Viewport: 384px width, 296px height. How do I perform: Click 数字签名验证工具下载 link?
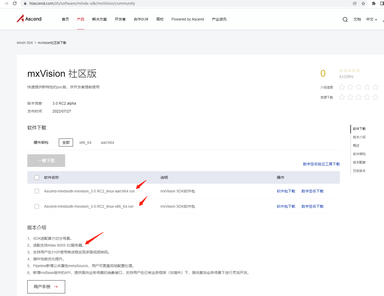pyautogui.click(x=321, y=164)
